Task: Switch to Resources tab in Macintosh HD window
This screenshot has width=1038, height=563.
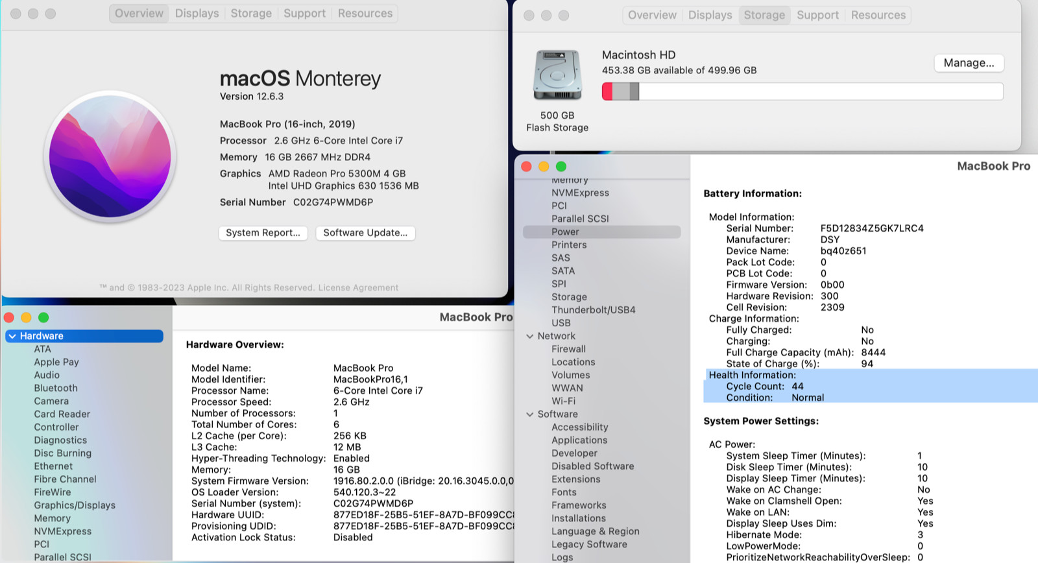Action: point(878,15)
